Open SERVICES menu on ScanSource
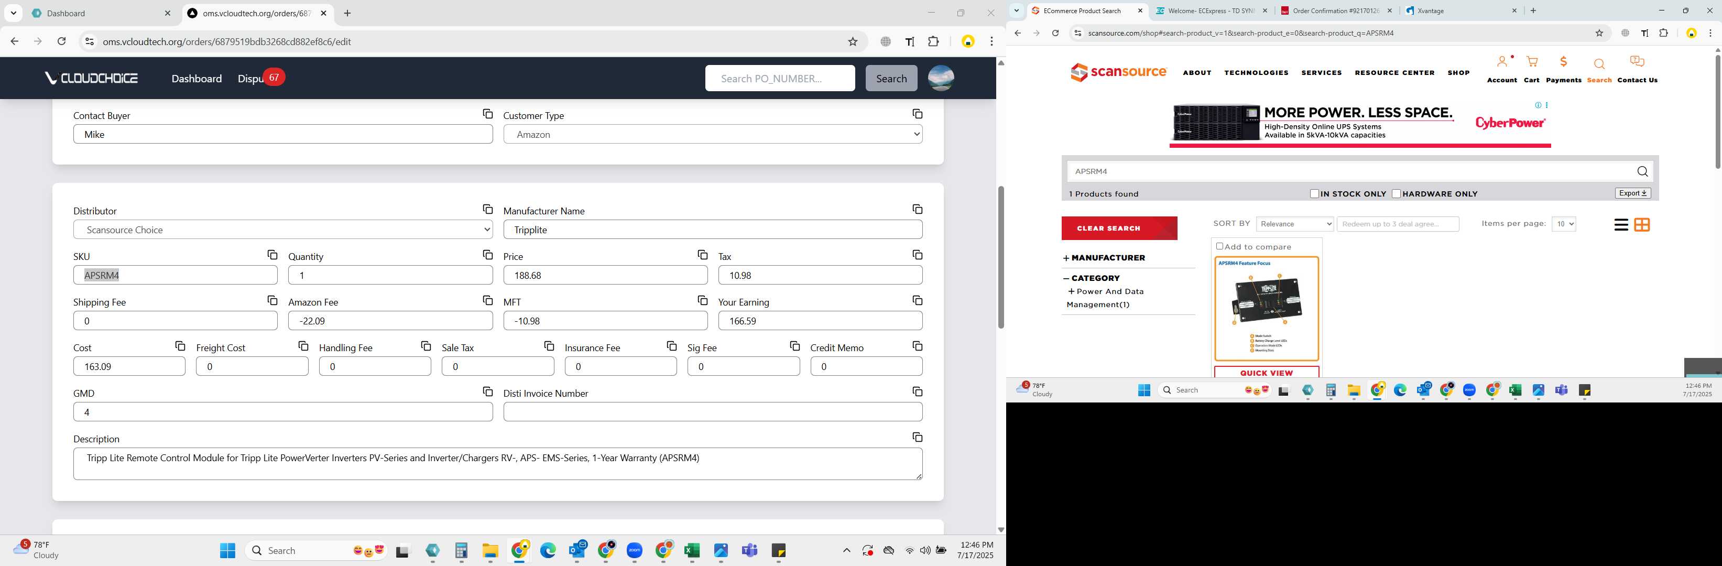Viewport: 1722px width, 566px height. (1321, 73)
